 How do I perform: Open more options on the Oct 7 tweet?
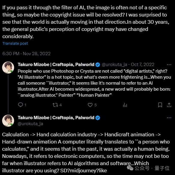pyautogui.click(x=169, y=65)
